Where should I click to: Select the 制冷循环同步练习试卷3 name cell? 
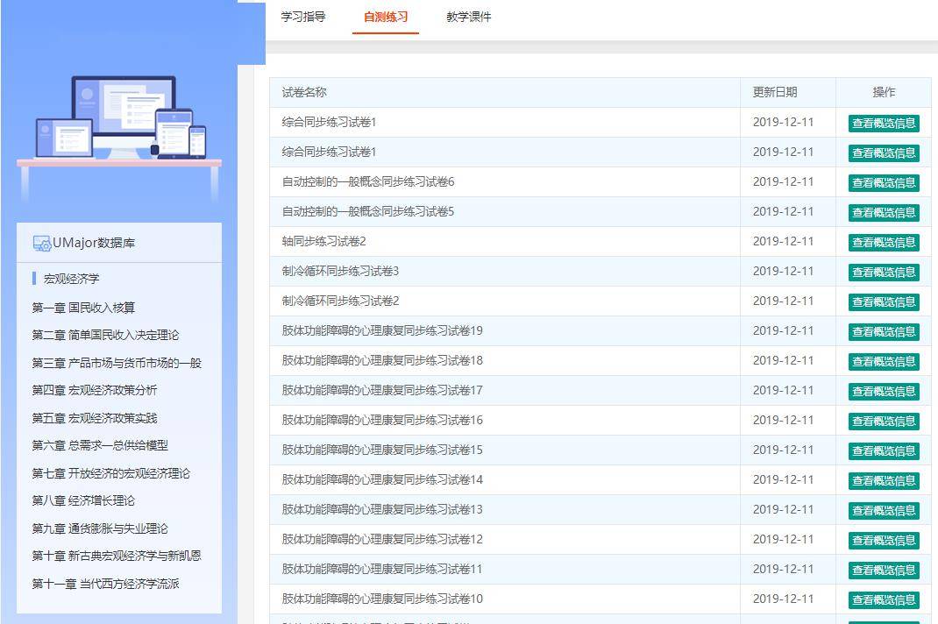click(x=505, y=271)
